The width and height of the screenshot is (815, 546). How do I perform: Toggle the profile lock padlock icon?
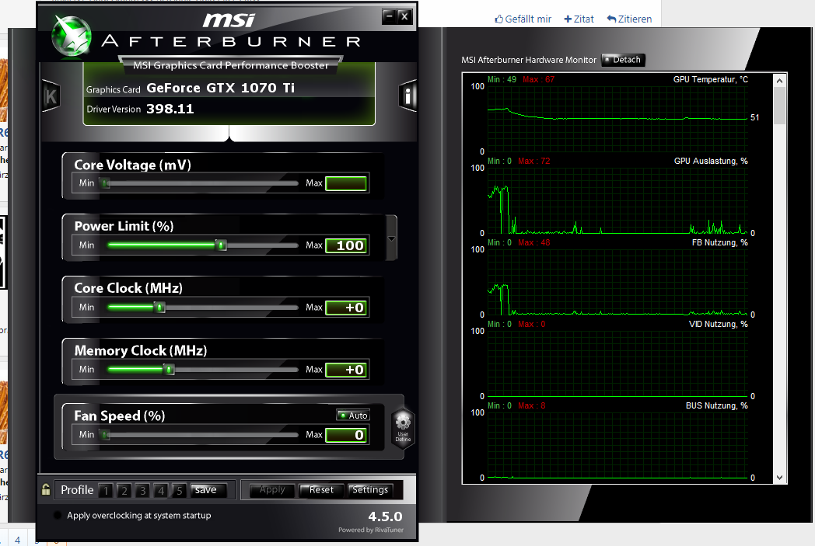point(46,489)
